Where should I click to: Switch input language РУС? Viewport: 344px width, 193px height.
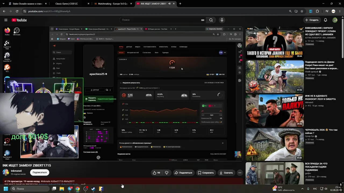tap(315, 189)
